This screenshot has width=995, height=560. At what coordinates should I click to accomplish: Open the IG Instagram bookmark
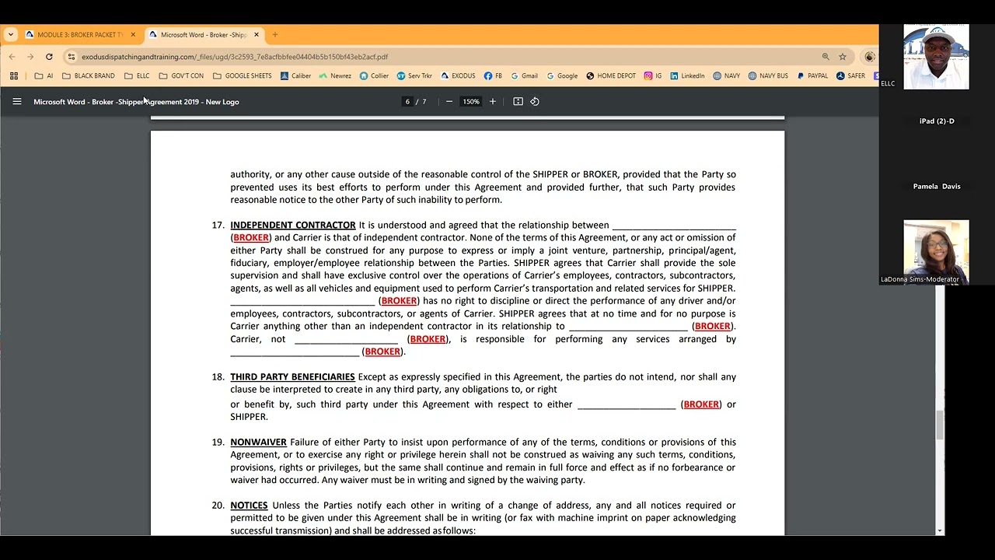tap(652, 75)
